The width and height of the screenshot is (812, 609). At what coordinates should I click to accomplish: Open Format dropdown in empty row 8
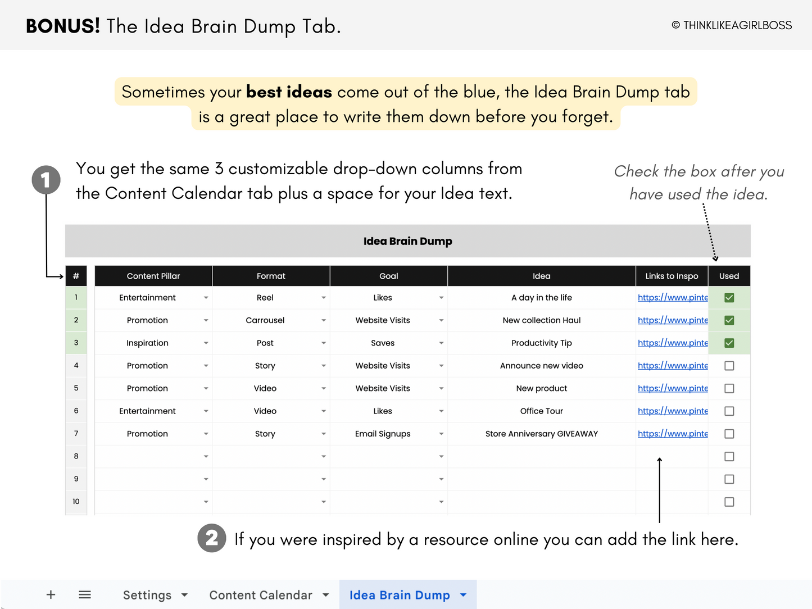pos(324,456)
